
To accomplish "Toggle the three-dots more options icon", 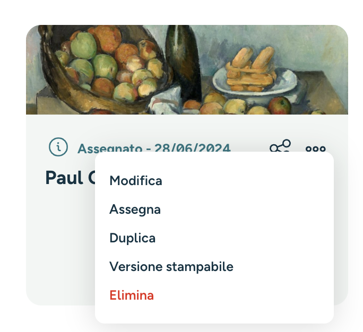I will point(316,148).
